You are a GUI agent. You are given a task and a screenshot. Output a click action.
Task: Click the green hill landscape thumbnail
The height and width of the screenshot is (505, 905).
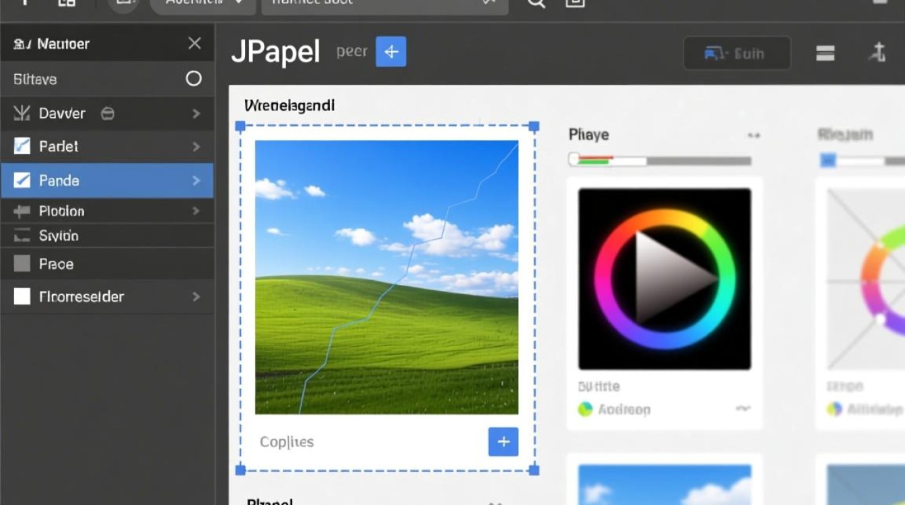[387, 277]
